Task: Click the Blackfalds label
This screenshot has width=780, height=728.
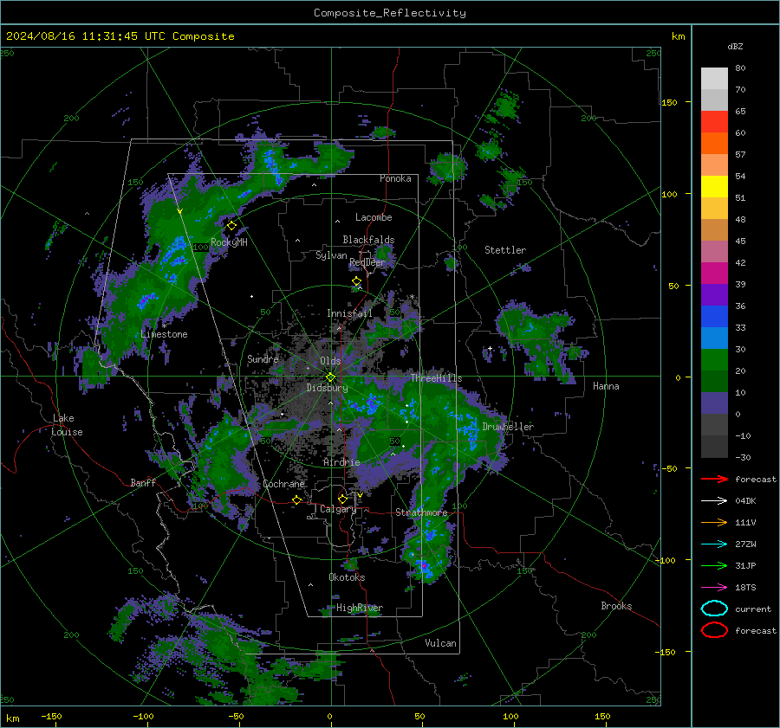Action: (368, 240)
